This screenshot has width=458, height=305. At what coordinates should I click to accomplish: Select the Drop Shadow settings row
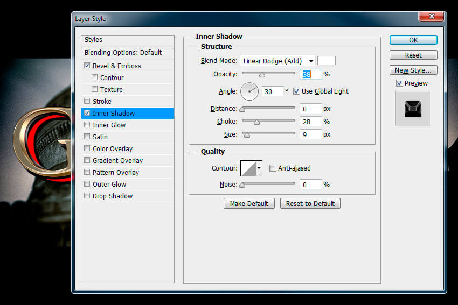[x=128, y=196]
